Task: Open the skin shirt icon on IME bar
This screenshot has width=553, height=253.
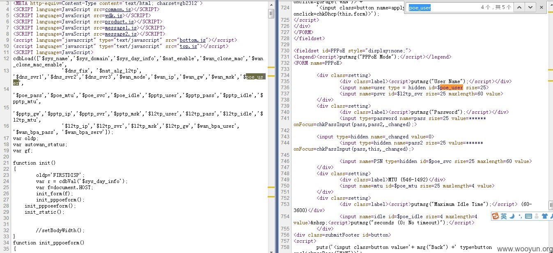Action: 545,216
